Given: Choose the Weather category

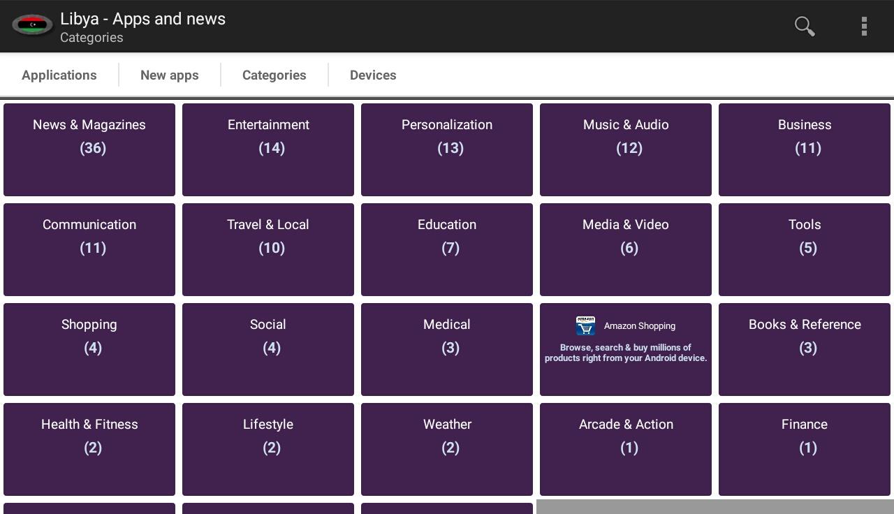Looking at the screenshot, I should click(447, 449).
